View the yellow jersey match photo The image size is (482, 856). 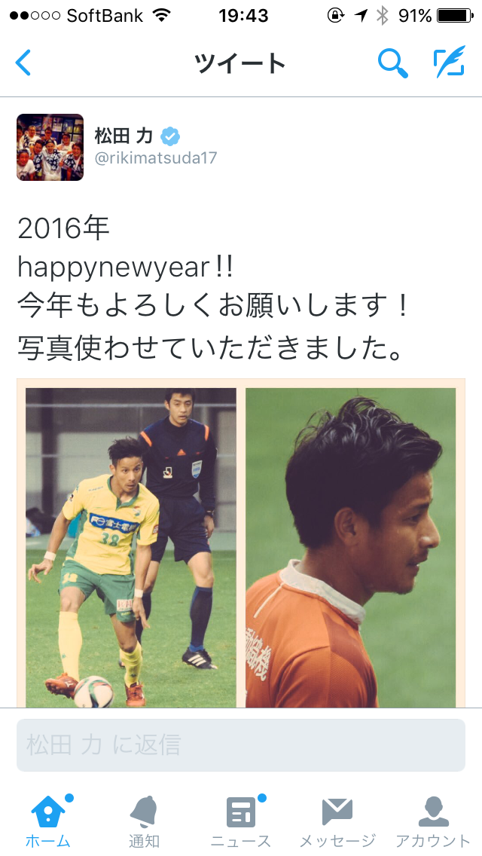[x=131, y=548]
